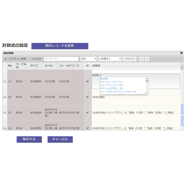Open the [全項目] field dropdown

tap(109, 59)
